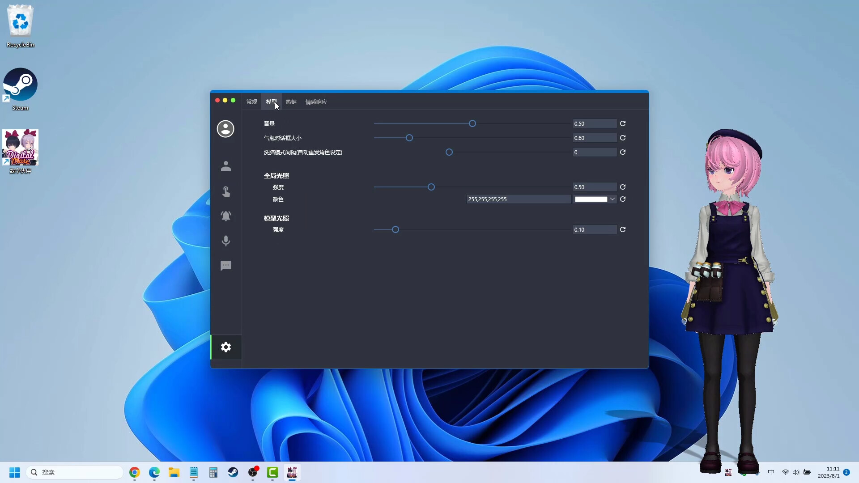Click the 255,255,255,255 color input field

[x=518, y=199]
